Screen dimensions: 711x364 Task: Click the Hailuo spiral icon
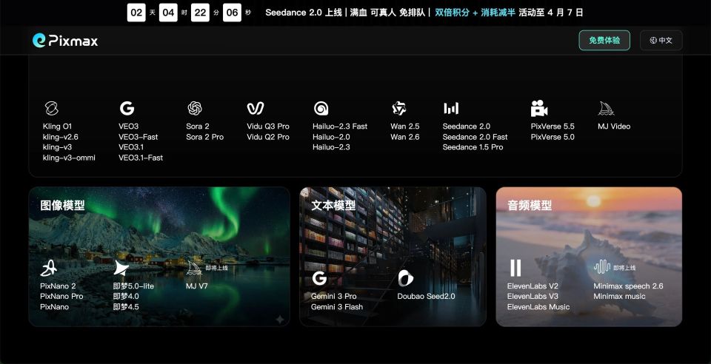coord(321,108)
